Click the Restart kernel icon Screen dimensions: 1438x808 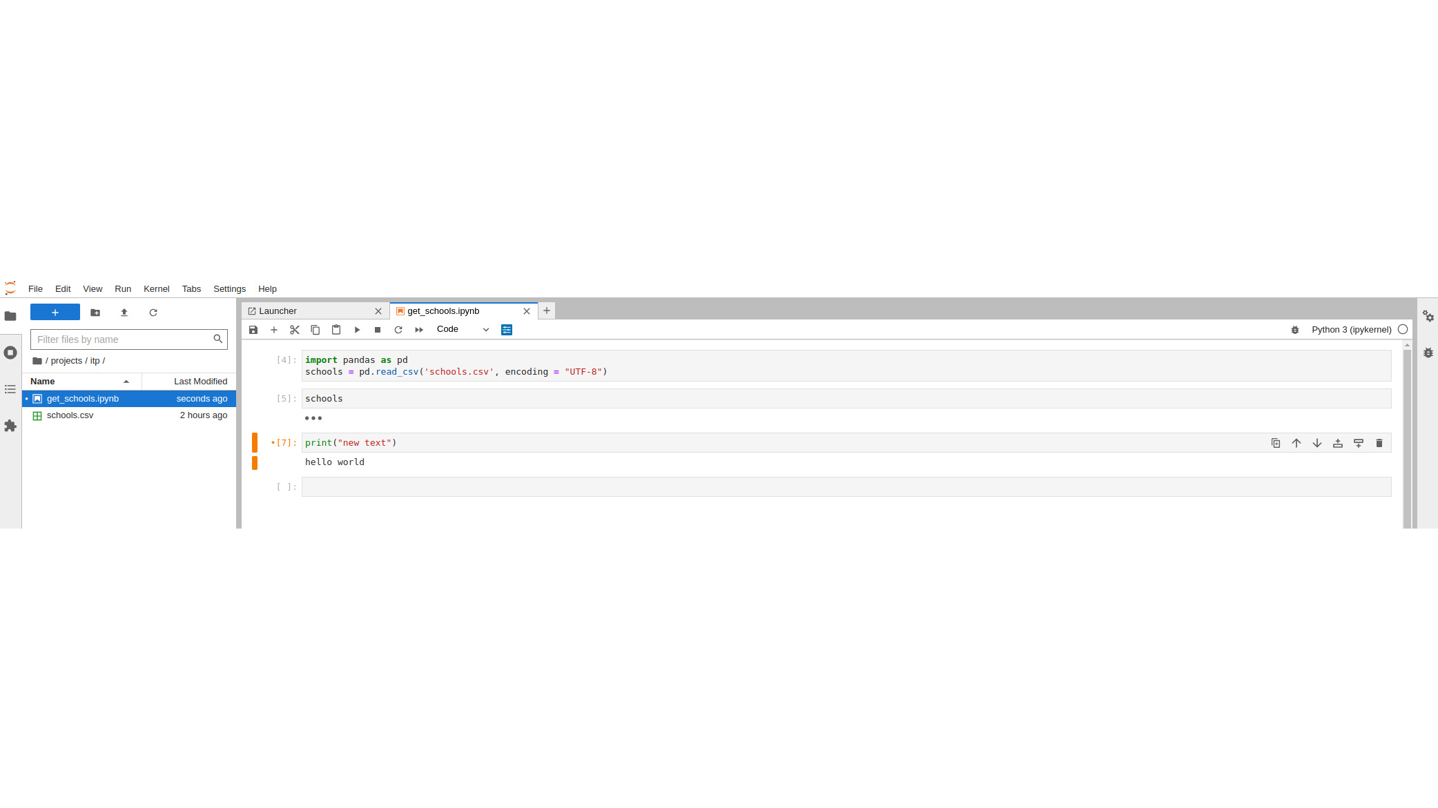(398, 328)
